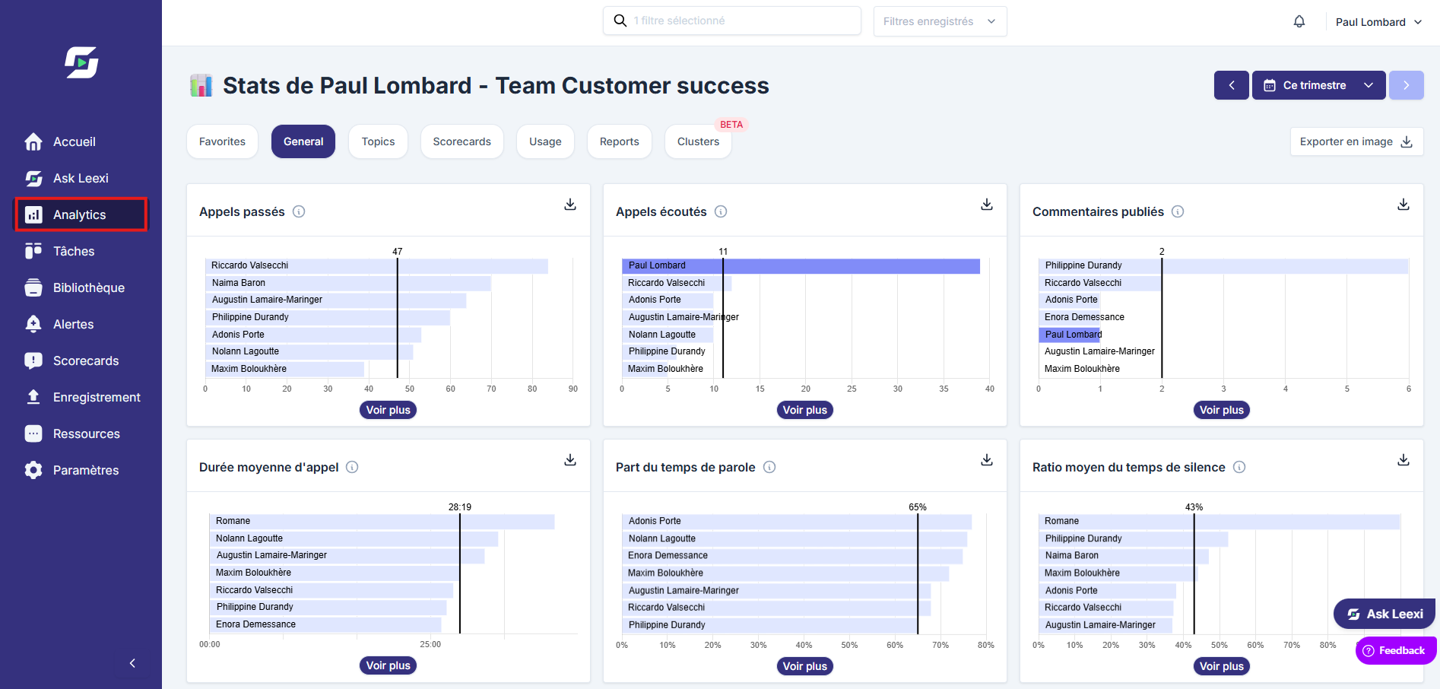The image size is (1440, 689).
Task: Select Riccardo Valsecchi bar in Appels passés
Action: click(x=376, y=265)
